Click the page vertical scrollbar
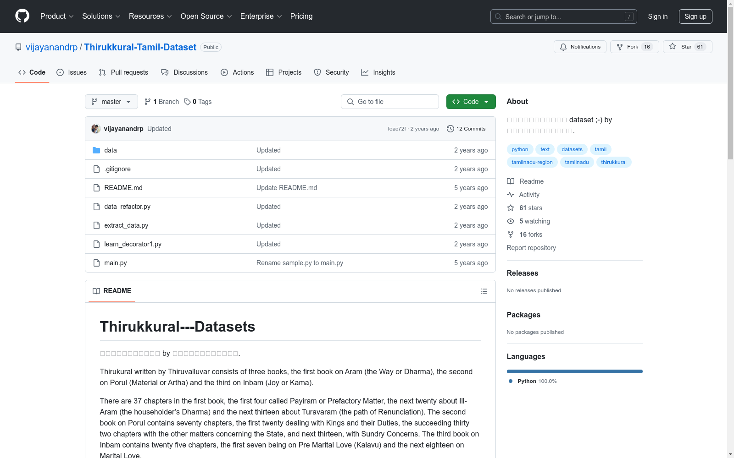Image resolution: width=734 pixels, height=458 pixels. [730, 82]
